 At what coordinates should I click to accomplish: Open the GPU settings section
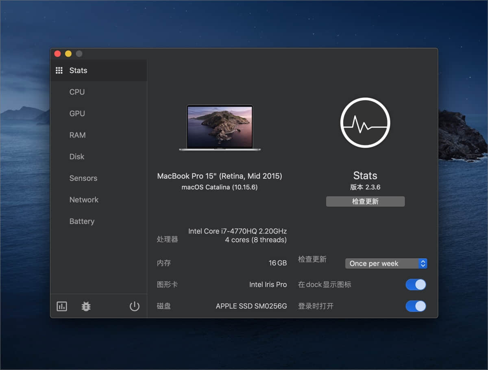pos(77,113)
